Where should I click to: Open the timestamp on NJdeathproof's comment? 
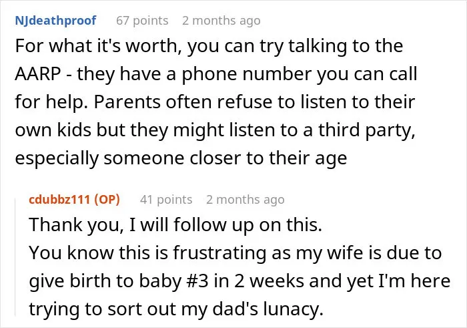[x=221, y=21]
